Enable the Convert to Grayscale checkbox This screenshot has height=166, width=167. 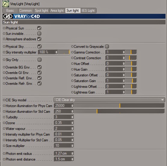click(x=107, y=47)
